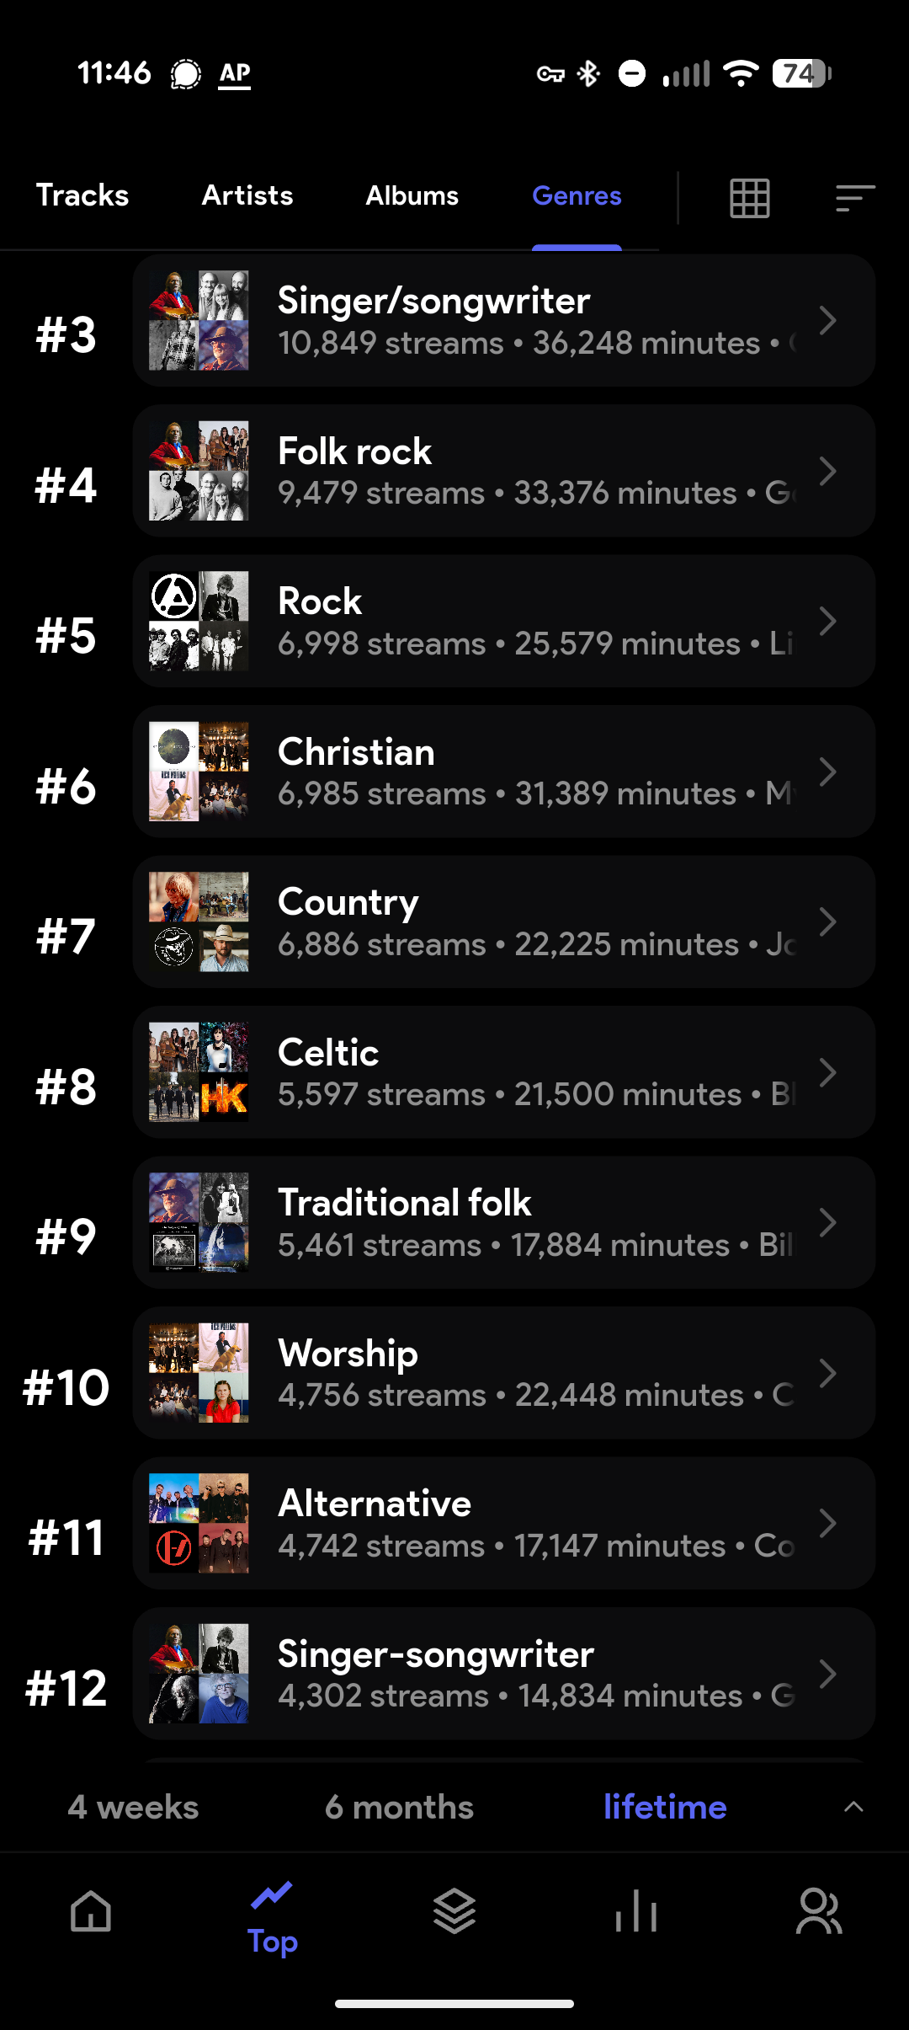Viewport: 909px width, 2030px height.
Task: Switch to the Tracks tab
Action: pos(82,195)
